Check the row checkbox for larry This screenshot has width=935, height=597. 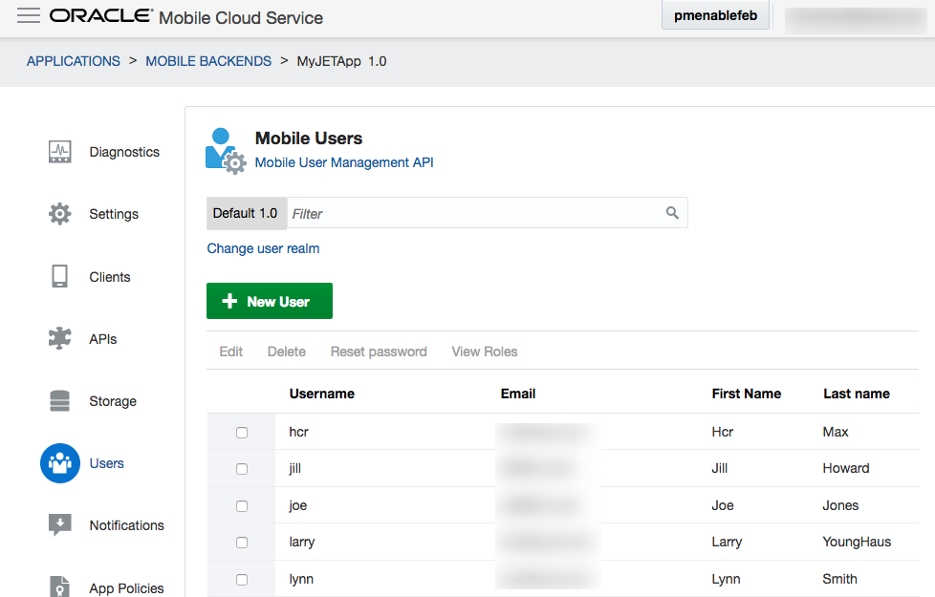tap(242, 543)
